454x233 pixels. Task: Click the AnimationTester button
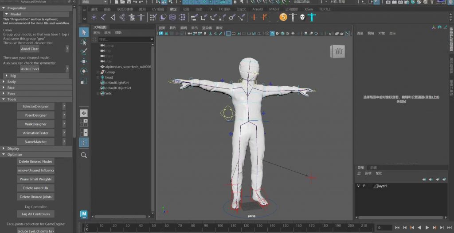(35, 133)
